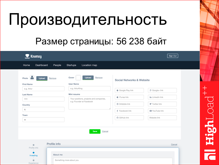Click the Dribbble ball icon
Image resolution: width=219 pixels, height=165 pixels.
click(117, 104)
